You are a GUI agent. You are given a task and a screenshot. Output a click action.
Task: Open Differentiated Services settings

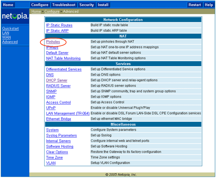point(64,69)
